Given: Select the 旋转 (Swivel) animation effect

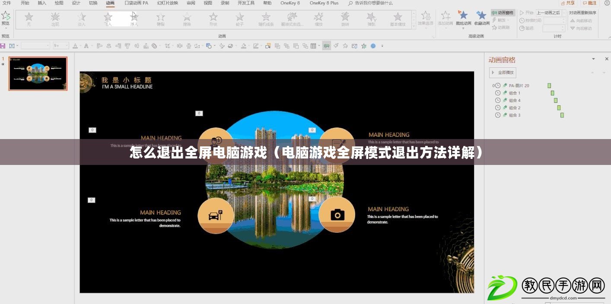Looking at the screenshot, I should (345, 19).
